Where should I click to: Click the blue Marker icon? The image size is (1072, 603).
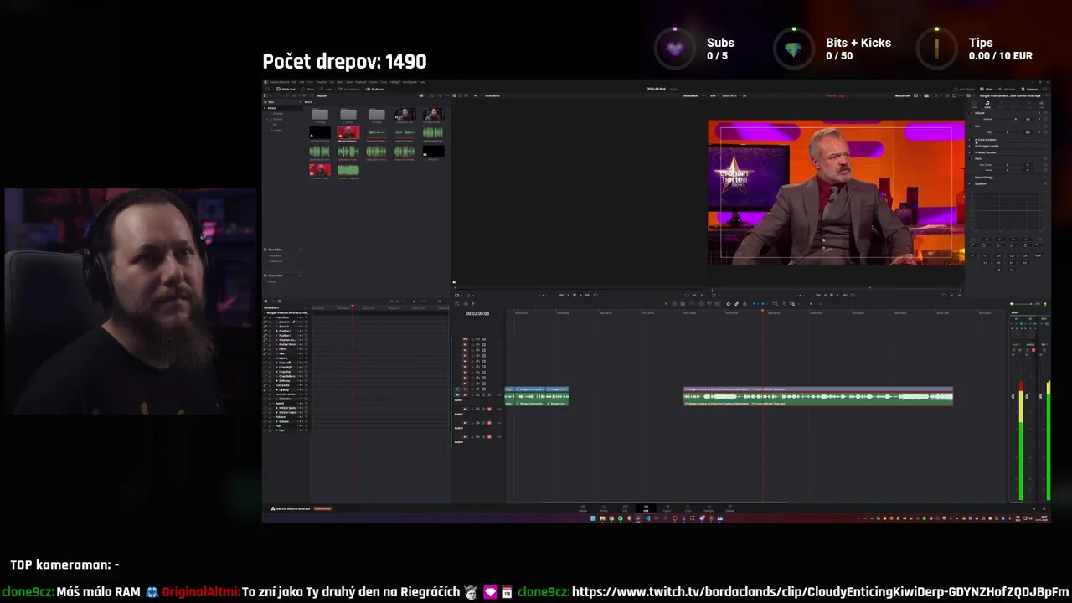tap(763, 303)
